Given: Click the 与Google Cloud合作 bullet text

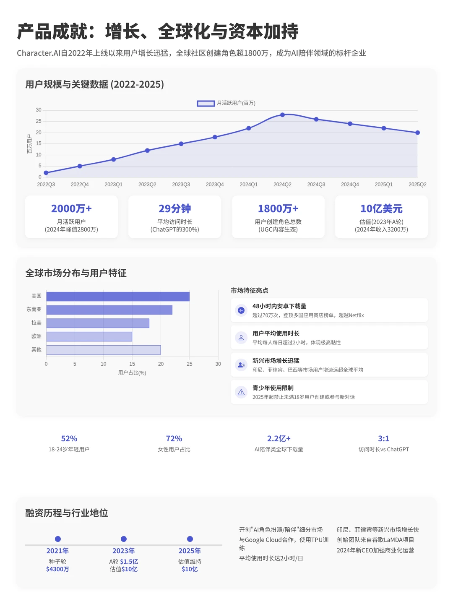Looking at the screenshot, I should point(284,544).
